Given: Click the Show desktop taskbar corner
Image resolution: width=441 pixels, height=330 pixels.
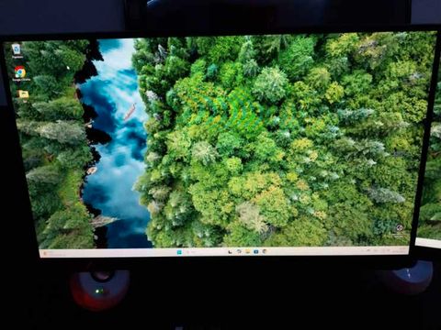Looking at the screenshot, I should (408, 250).
